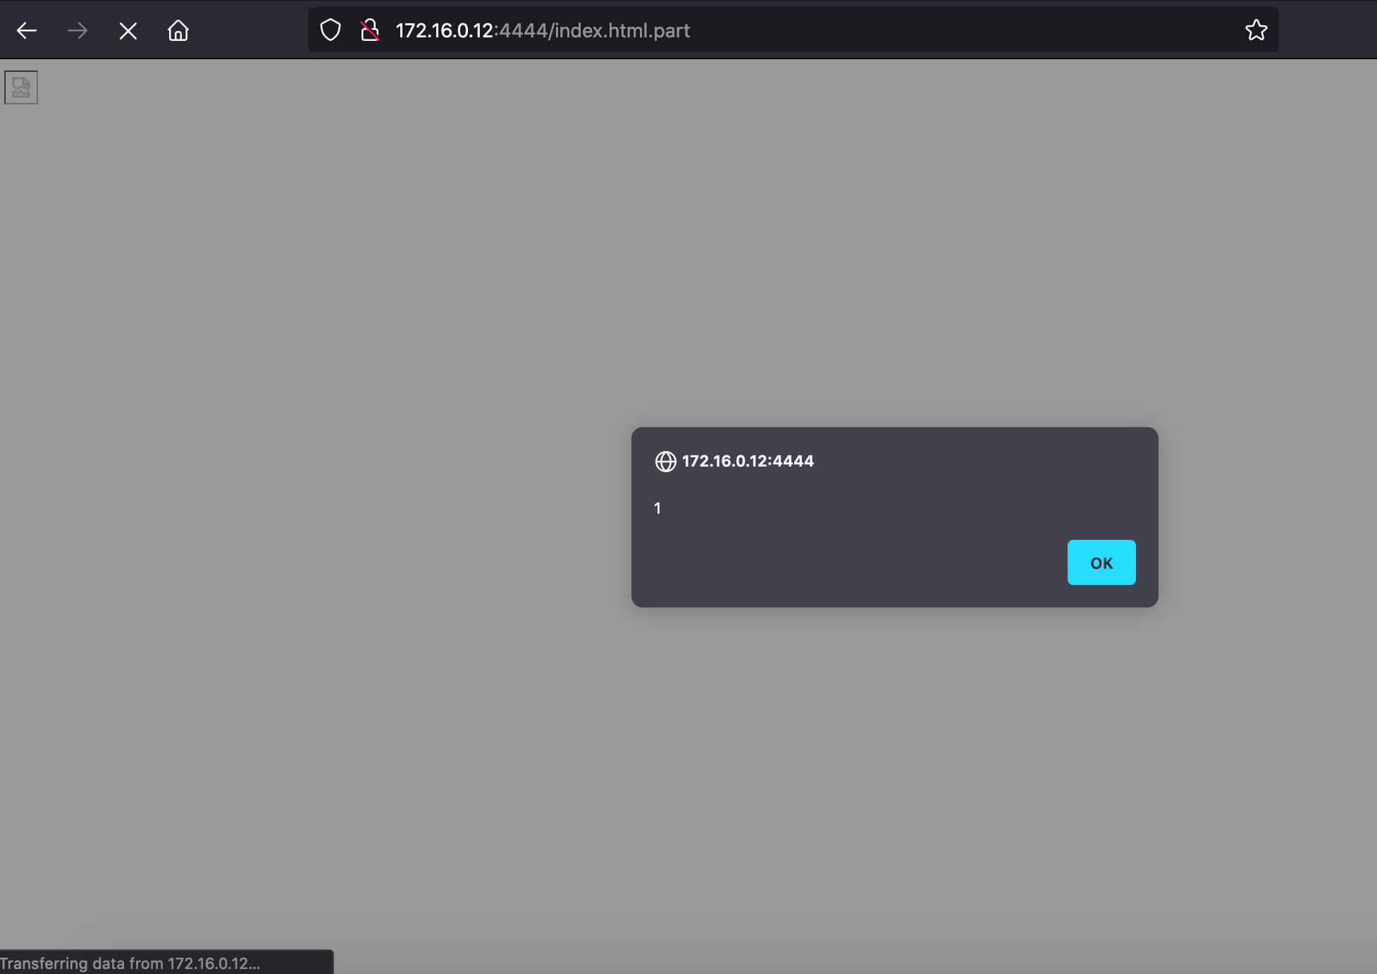
Task: Click the alert message text showing 1
Action: (657, 507)
